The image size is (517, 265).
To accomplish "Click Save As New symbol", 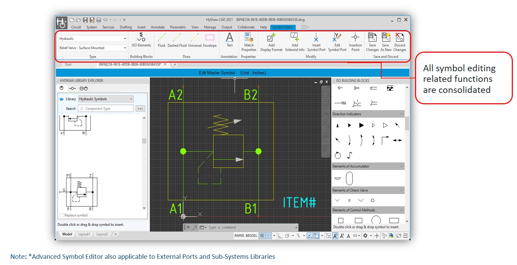I will [386, 42].
